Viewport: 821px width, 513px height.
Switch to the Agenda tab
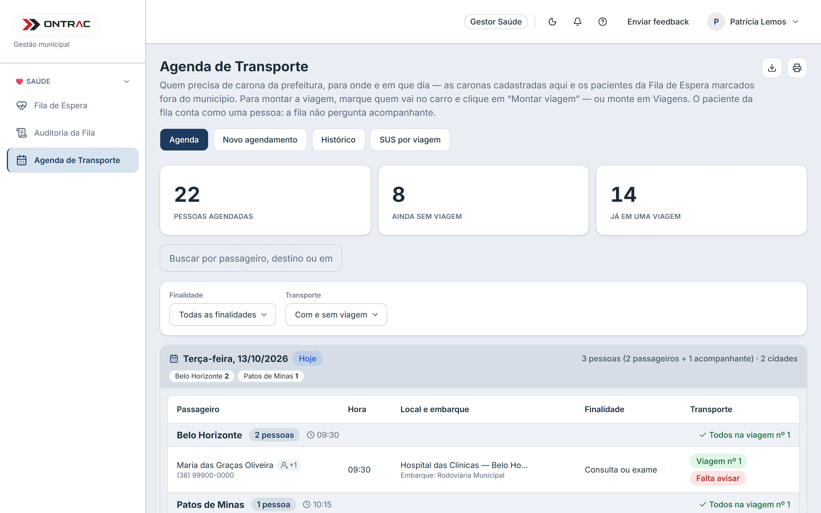coord(184,139)
